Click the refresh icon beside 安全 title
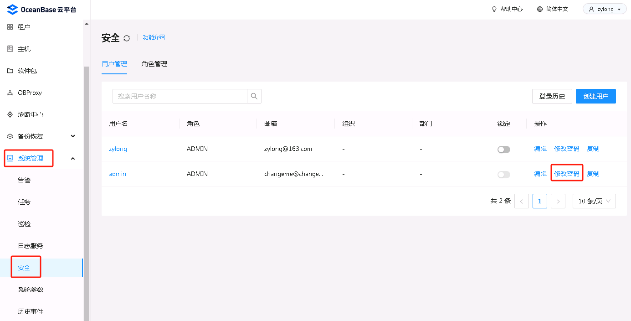Viewport: 631px width, 321px height. [x=127, y=38]
